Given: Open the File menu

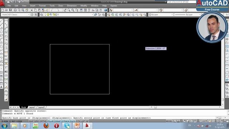Looking at the screenshot, I should click(9, 6).
